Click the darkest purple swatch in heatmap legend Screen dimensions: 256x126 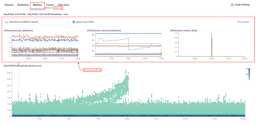249,69
